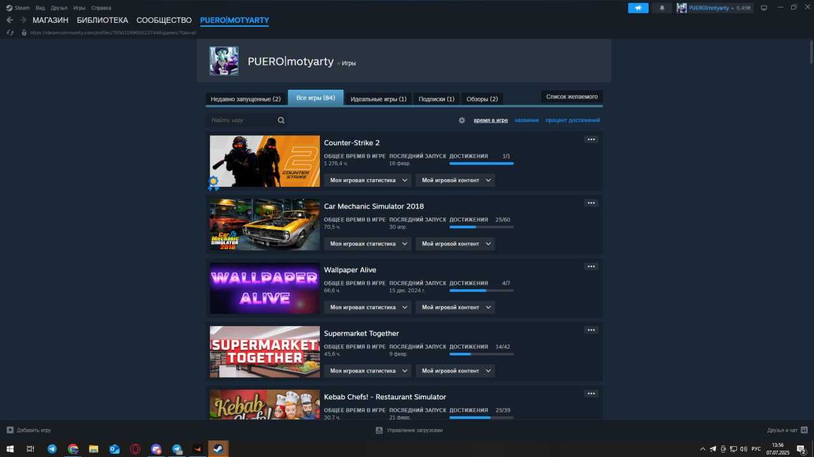Click the Wallpaper Alive game thumbnail
The height and width of the screenshot is (457, 814).
click(265, 288)
